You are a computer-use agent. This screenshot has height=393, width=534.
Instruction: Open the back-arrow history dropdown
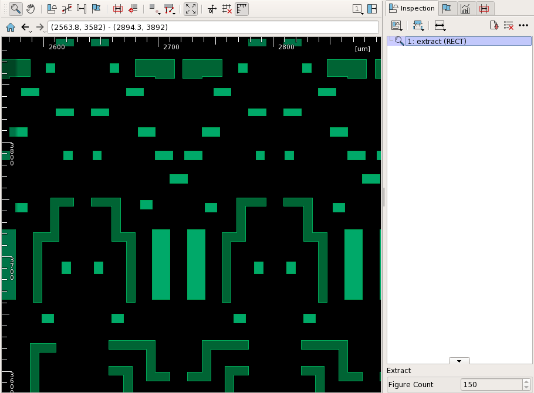[x=29, y=31]
